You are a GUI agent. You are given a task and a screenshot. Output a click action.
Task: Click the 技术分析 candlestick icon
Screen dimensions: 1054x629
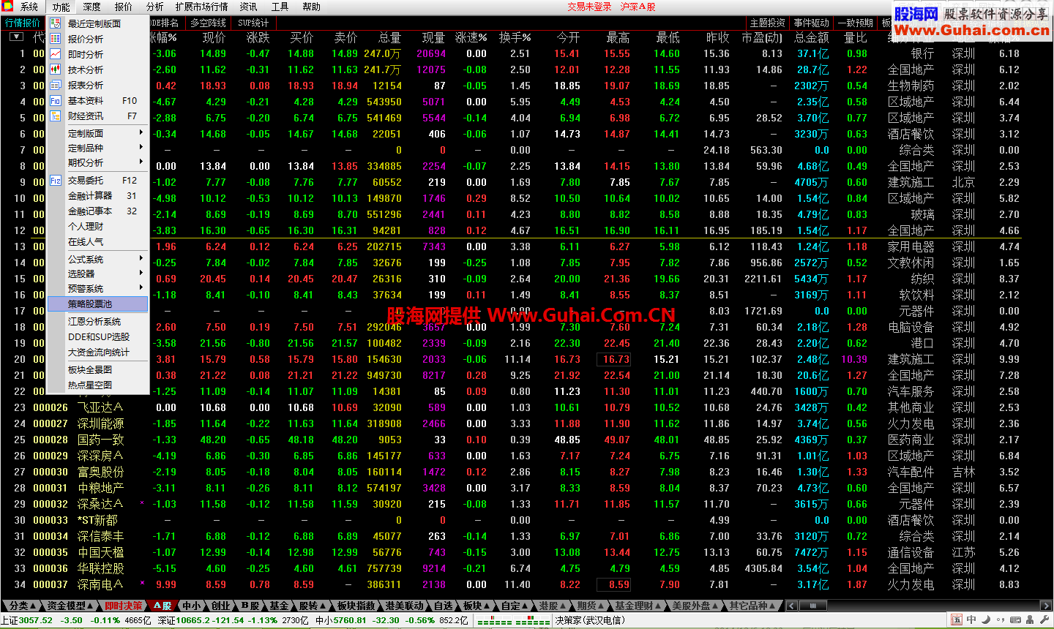click(x=55, y=69)
